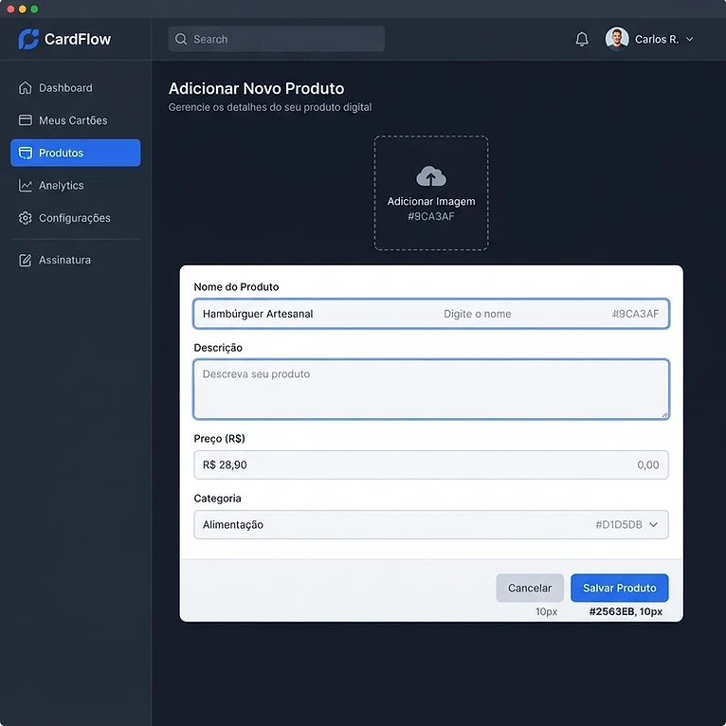The height and width of the screenshot is (726, 726).
Task: Click the Adicionar Imagem label
Action: (431, 202)
